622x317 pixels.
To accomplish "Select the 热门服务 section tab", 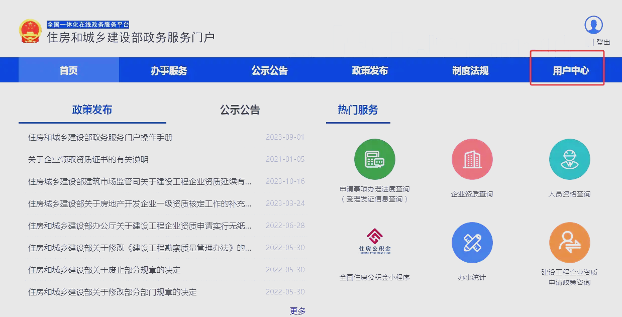I will [x=358, y=110].
